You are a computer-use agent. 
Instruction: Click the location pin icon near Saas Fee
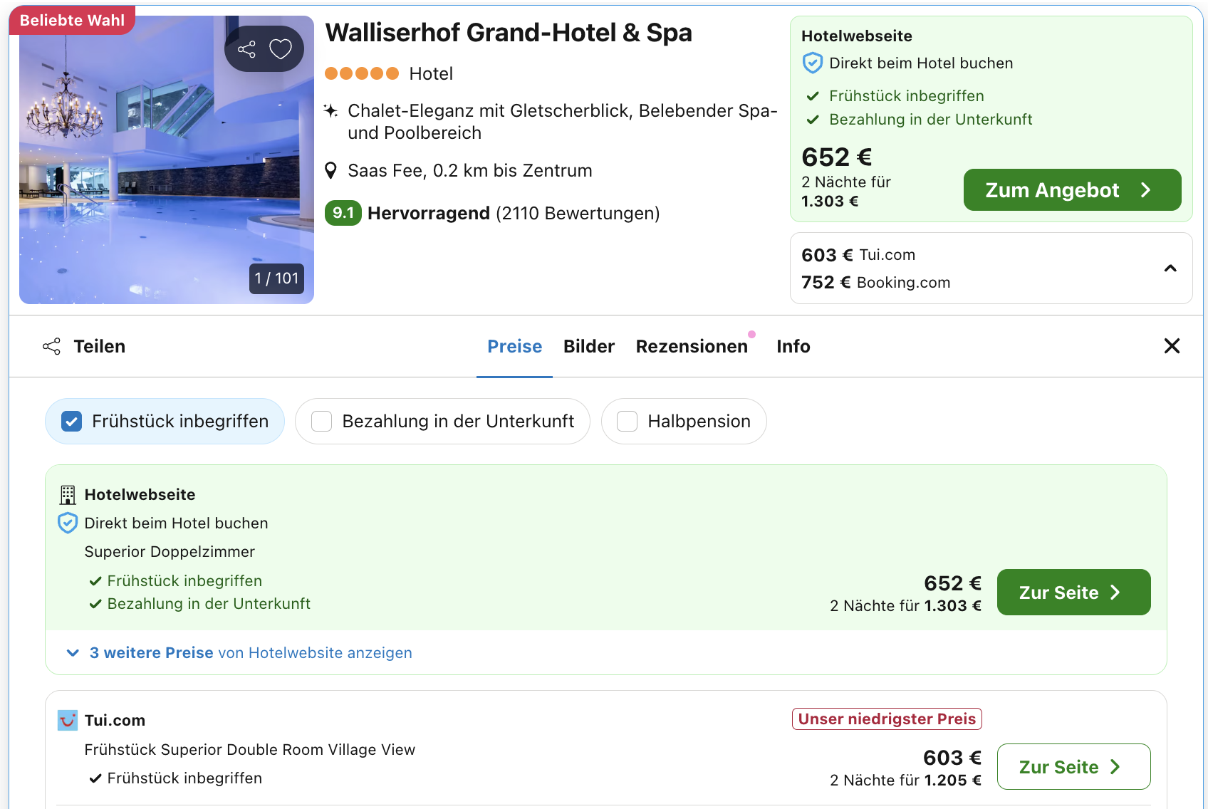click(x=330, y=171)
